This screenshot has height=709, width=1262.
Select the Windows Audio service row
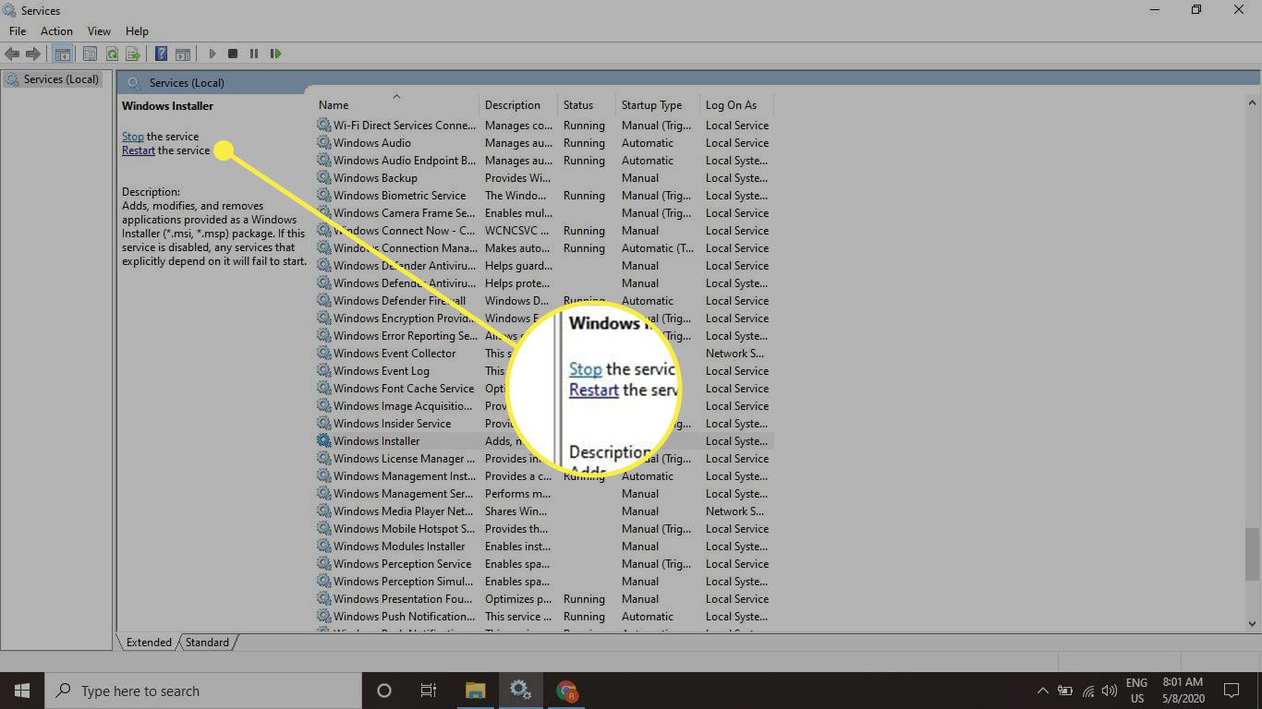[545, 143]
